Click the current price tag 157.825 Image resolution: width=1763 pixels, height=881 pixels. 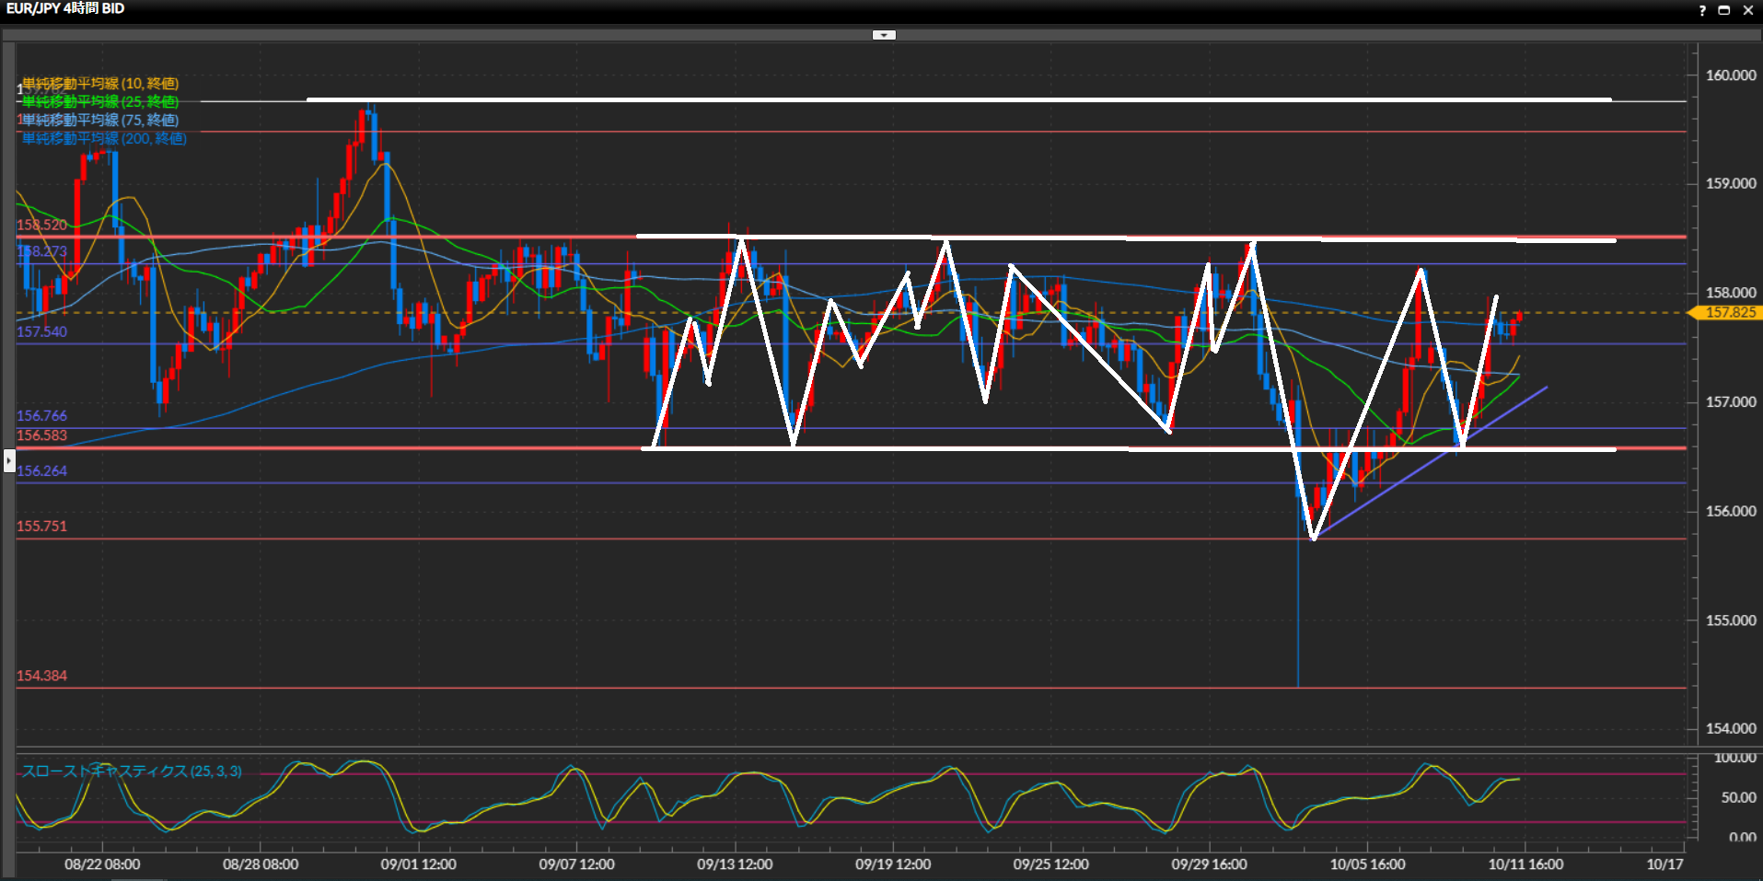point(1729,313)
